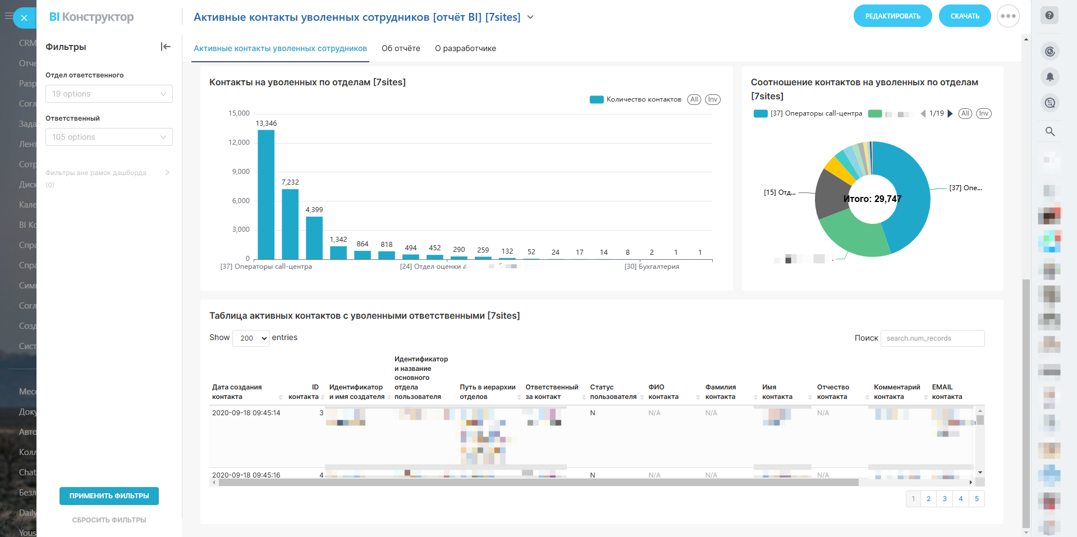The height and width of the screenshot is (537, 1077).
Task: Change the Show entries count dropdown
Action: [251, 338]
